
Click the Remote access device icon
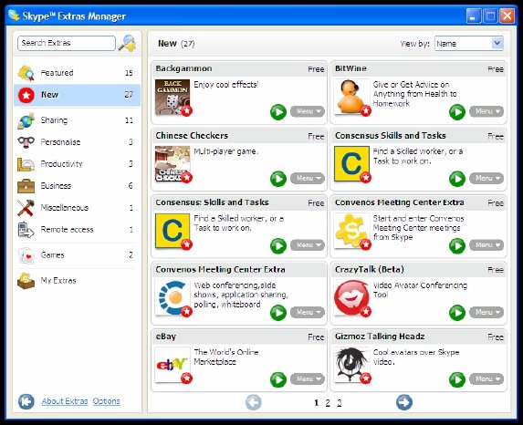26,230
